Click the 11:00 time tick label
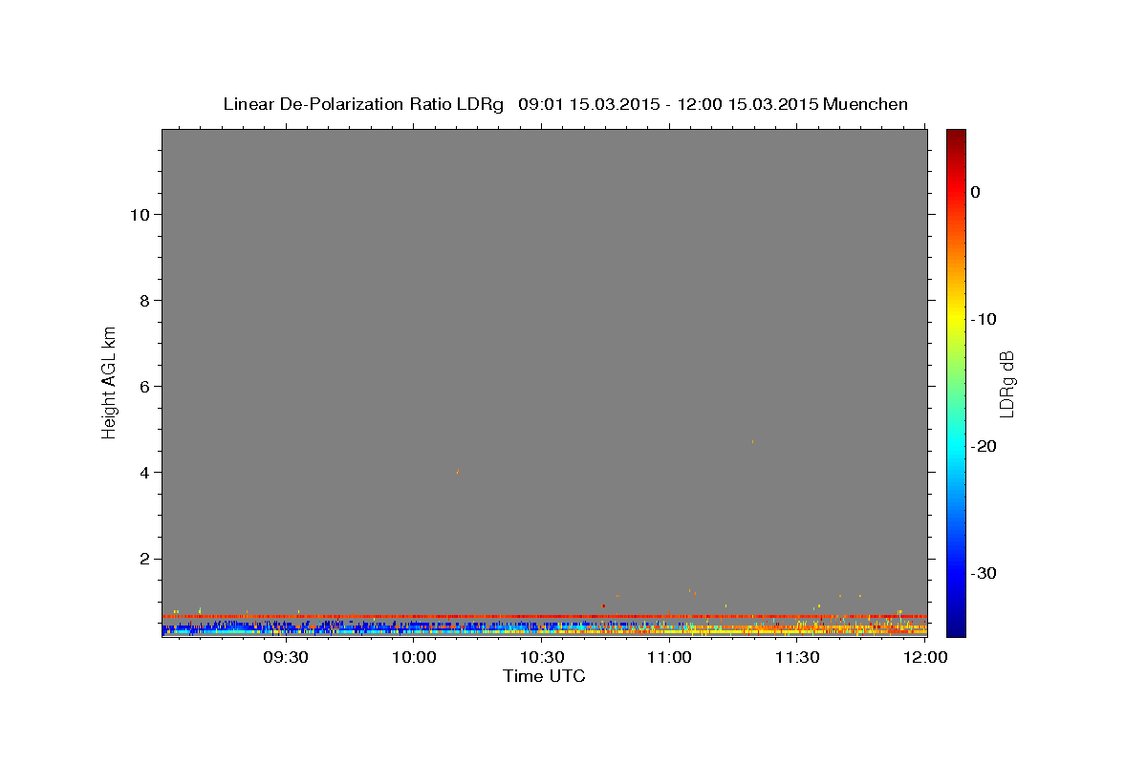The image size is (1147, 764). [669, 658]
